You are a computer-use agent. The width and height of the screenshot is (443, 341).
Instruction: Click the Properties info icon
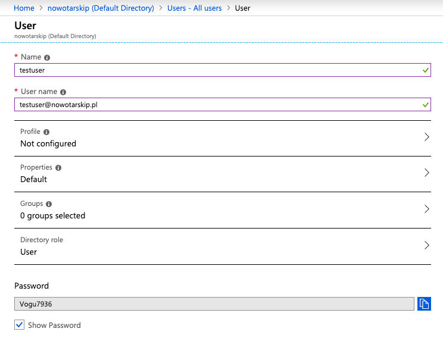(x=58, y=168)
